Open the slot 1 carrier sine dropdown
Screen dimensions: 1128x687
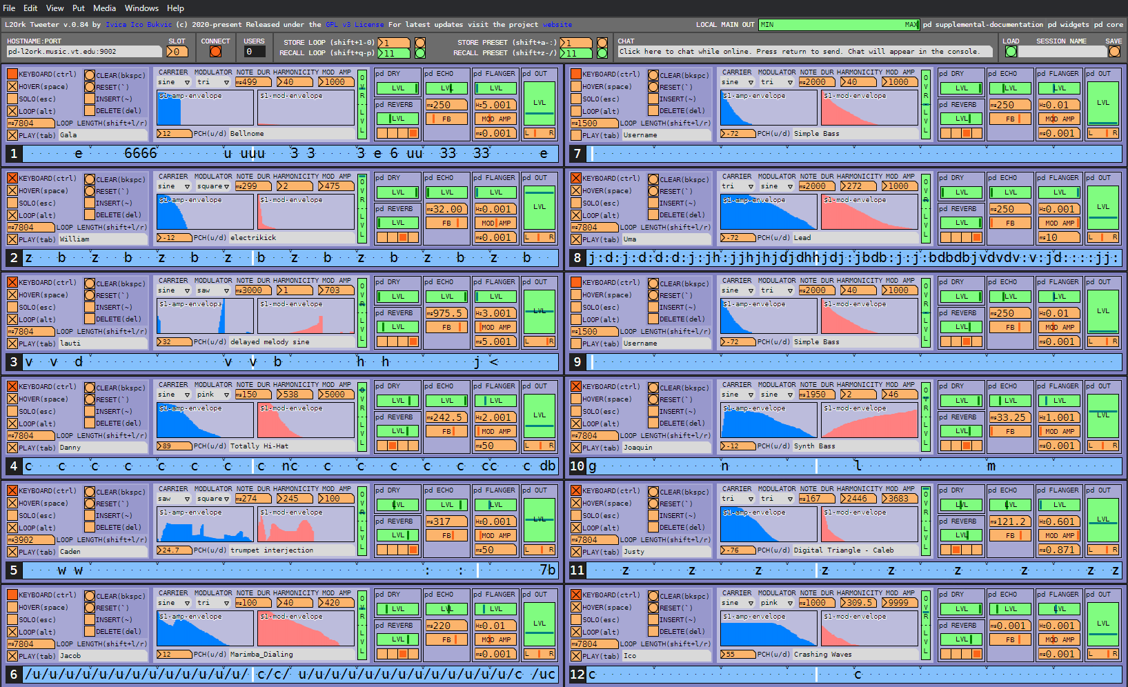coord(174,82)
